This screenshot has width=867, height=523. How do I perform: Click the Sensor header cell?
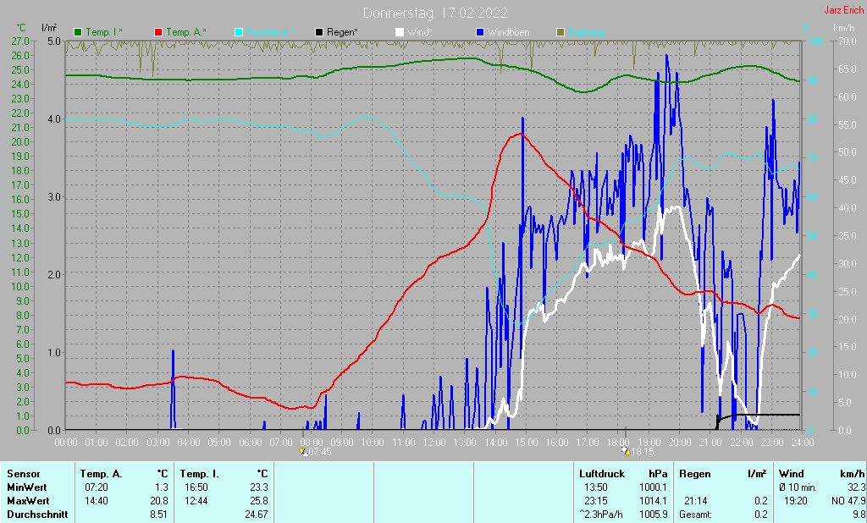point(24,474)
